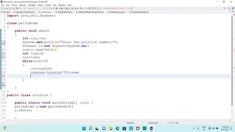Click the horizontal editor scrollbar
235x132 pixels.
119,120
